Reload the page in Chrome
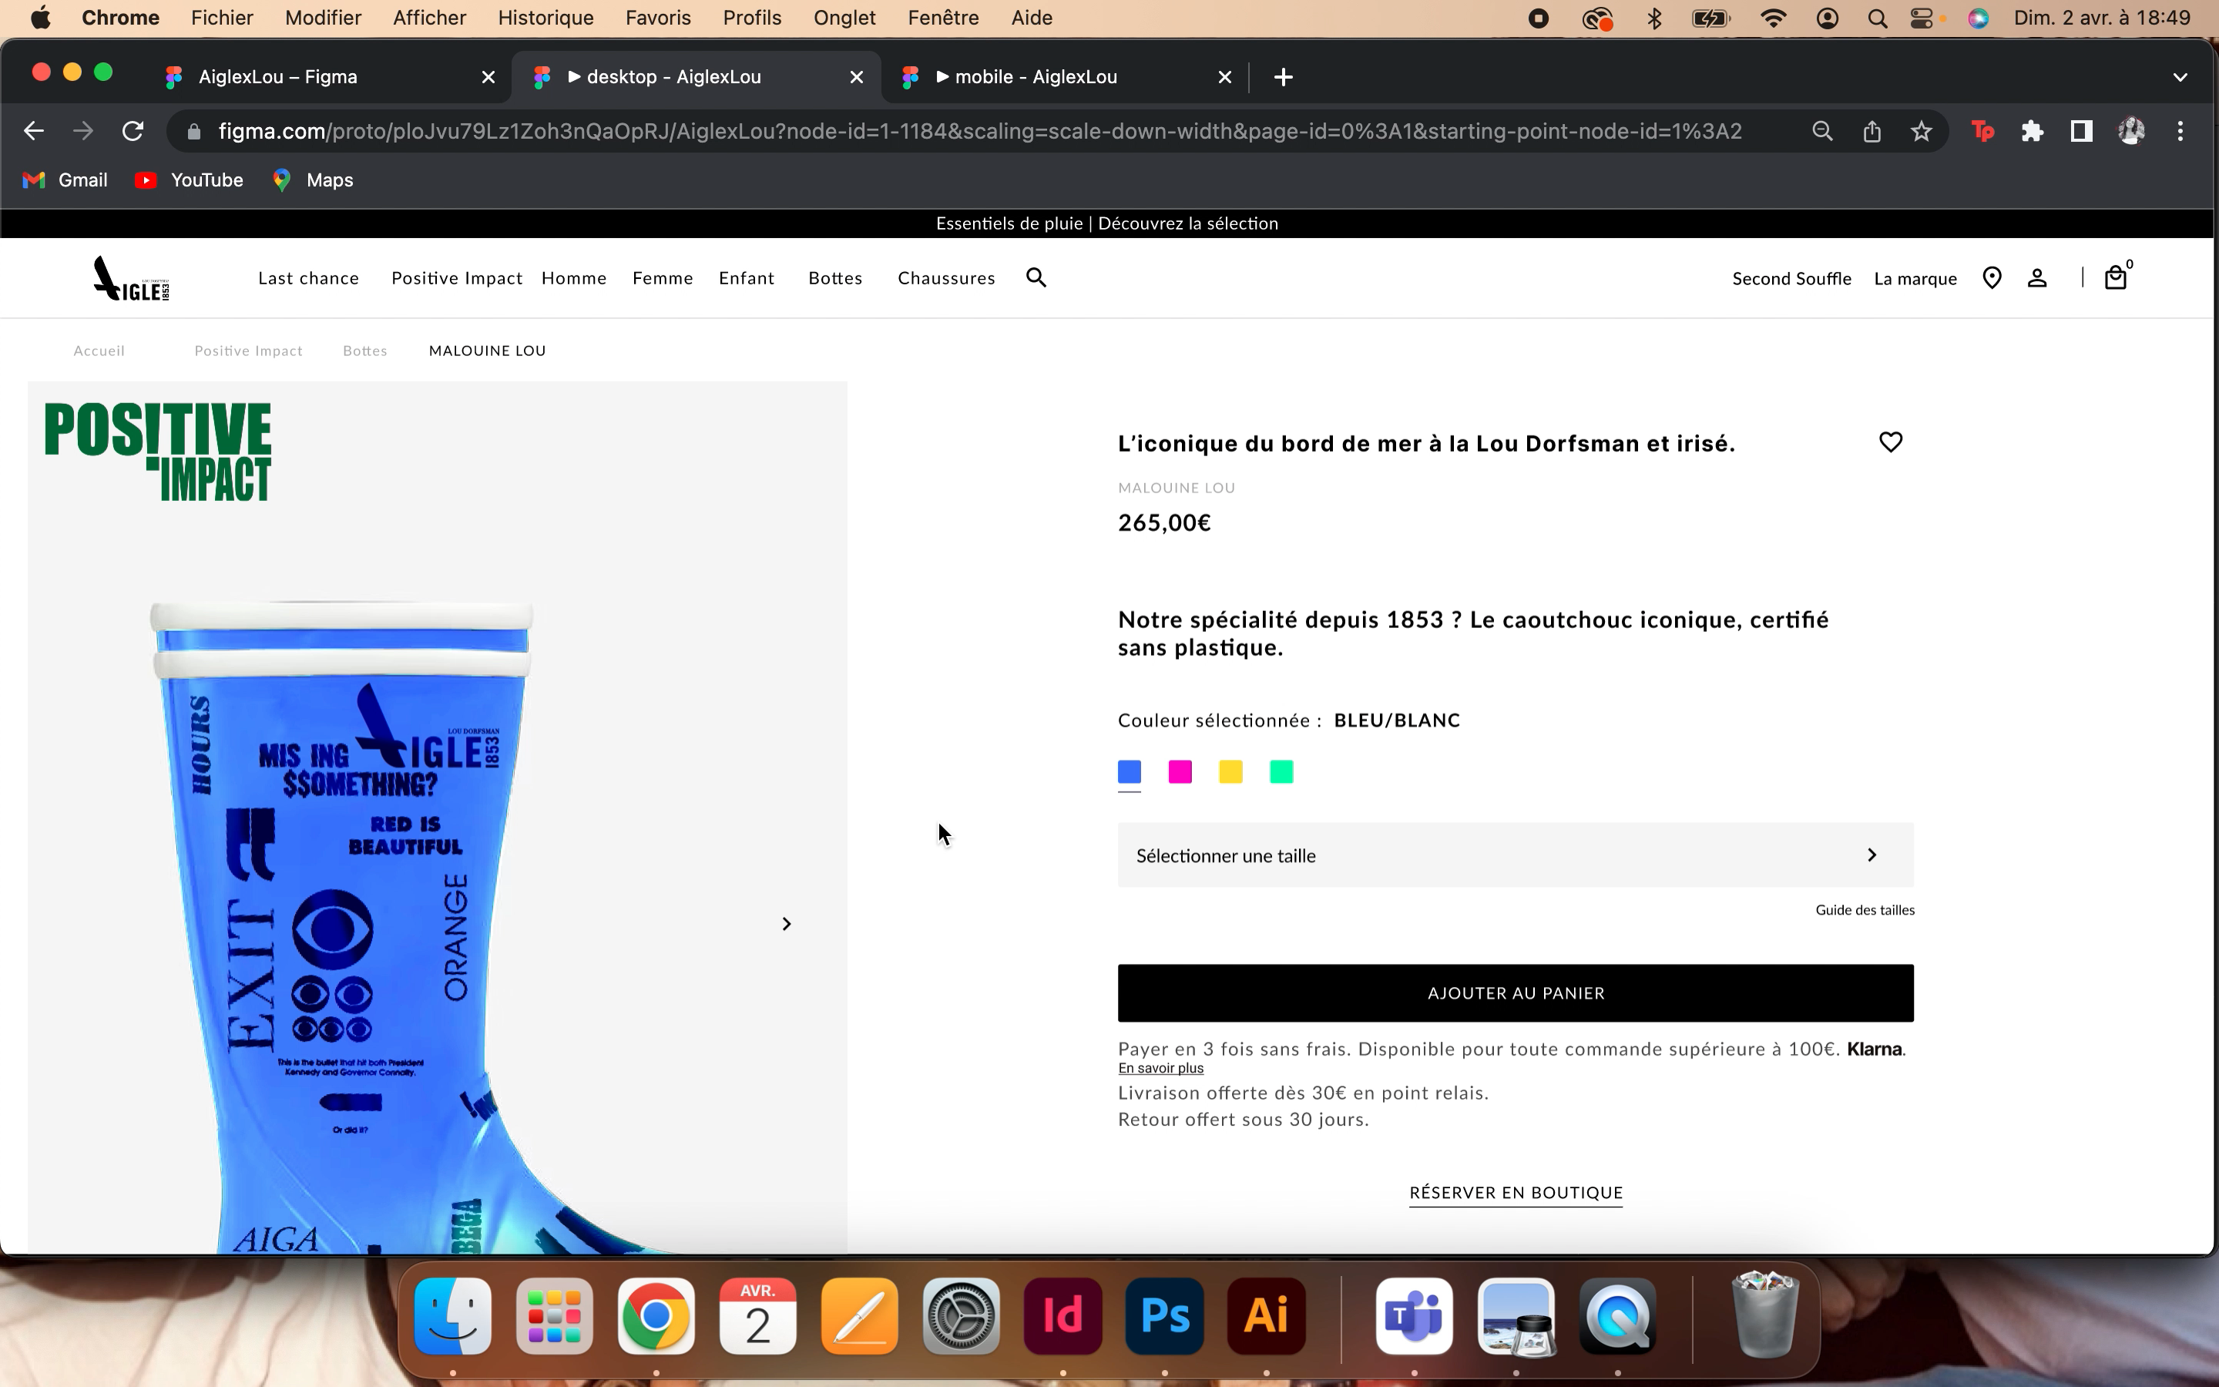This screenshot has height=1387, width=2219. coord(133,131)
